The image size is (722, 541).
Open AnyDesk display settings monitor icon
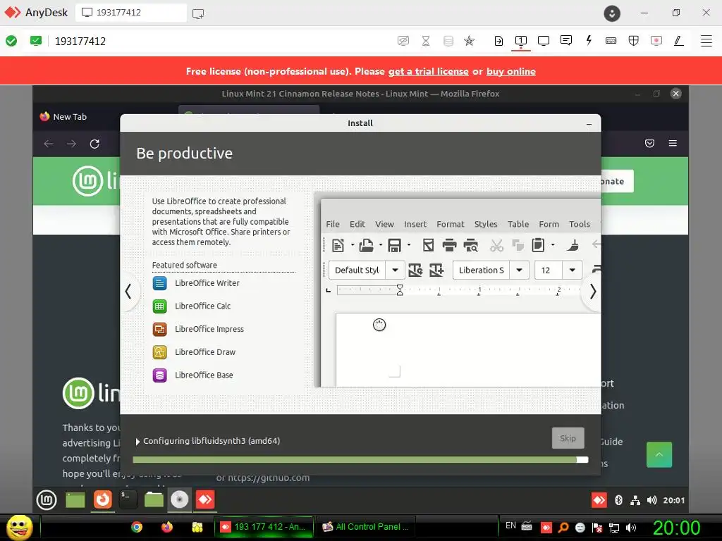pyautogui.click(x=544, y=41)
